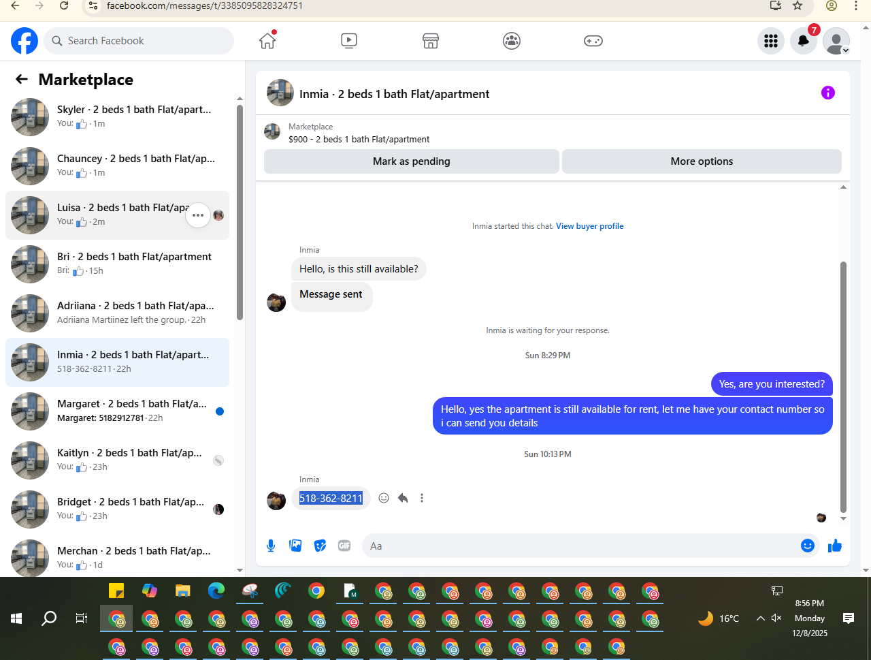Click the install app icon in address bar
The height and width of the screenshot is (660, 871).
coord(775,5)
